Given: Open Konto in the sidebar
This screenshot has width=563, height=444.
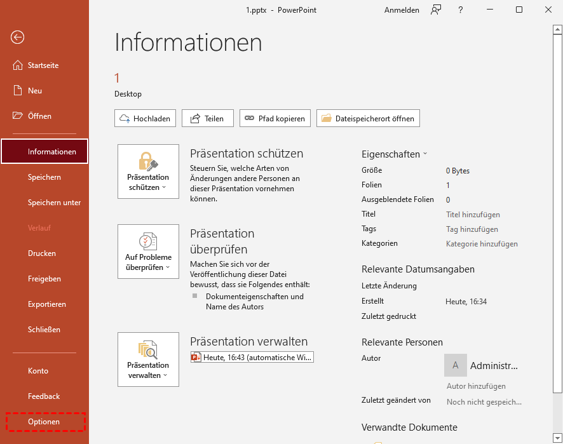Looking at the screenshot, I should [44, 370].
